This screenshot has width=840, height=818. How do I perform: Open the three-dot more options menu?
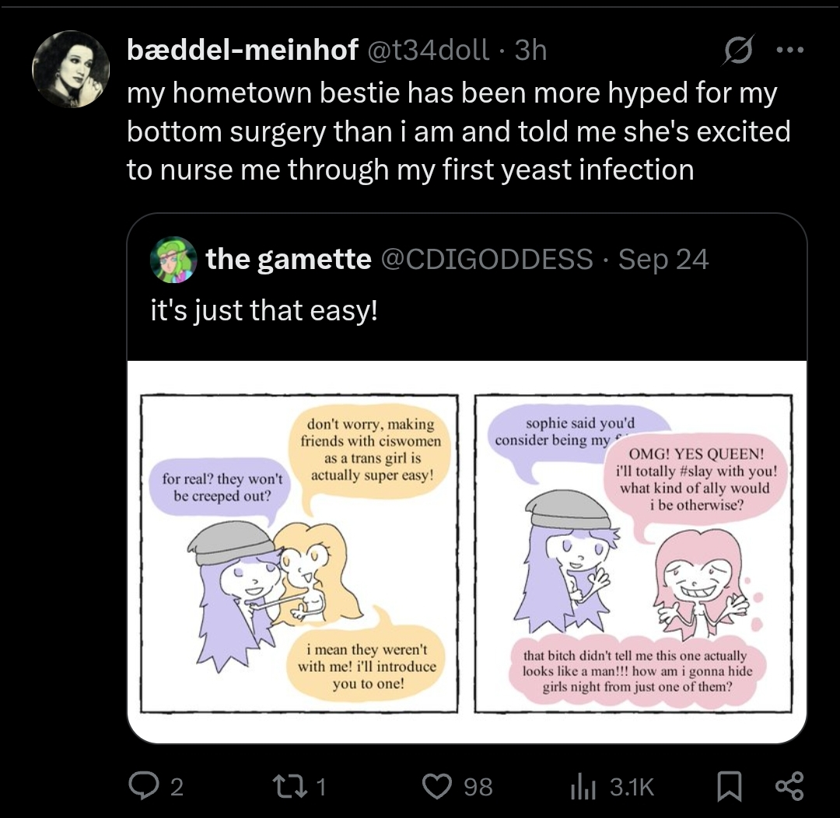[789, 50]
